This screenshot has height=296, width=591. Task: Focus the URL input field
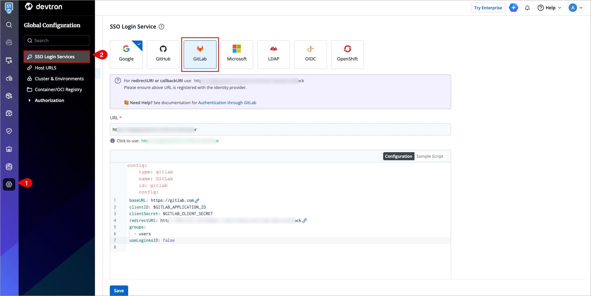pos(280,130)
